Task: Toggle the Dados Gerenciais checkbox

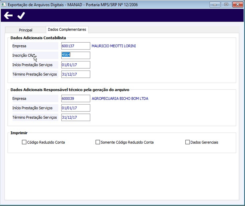Action: (187, 142)
